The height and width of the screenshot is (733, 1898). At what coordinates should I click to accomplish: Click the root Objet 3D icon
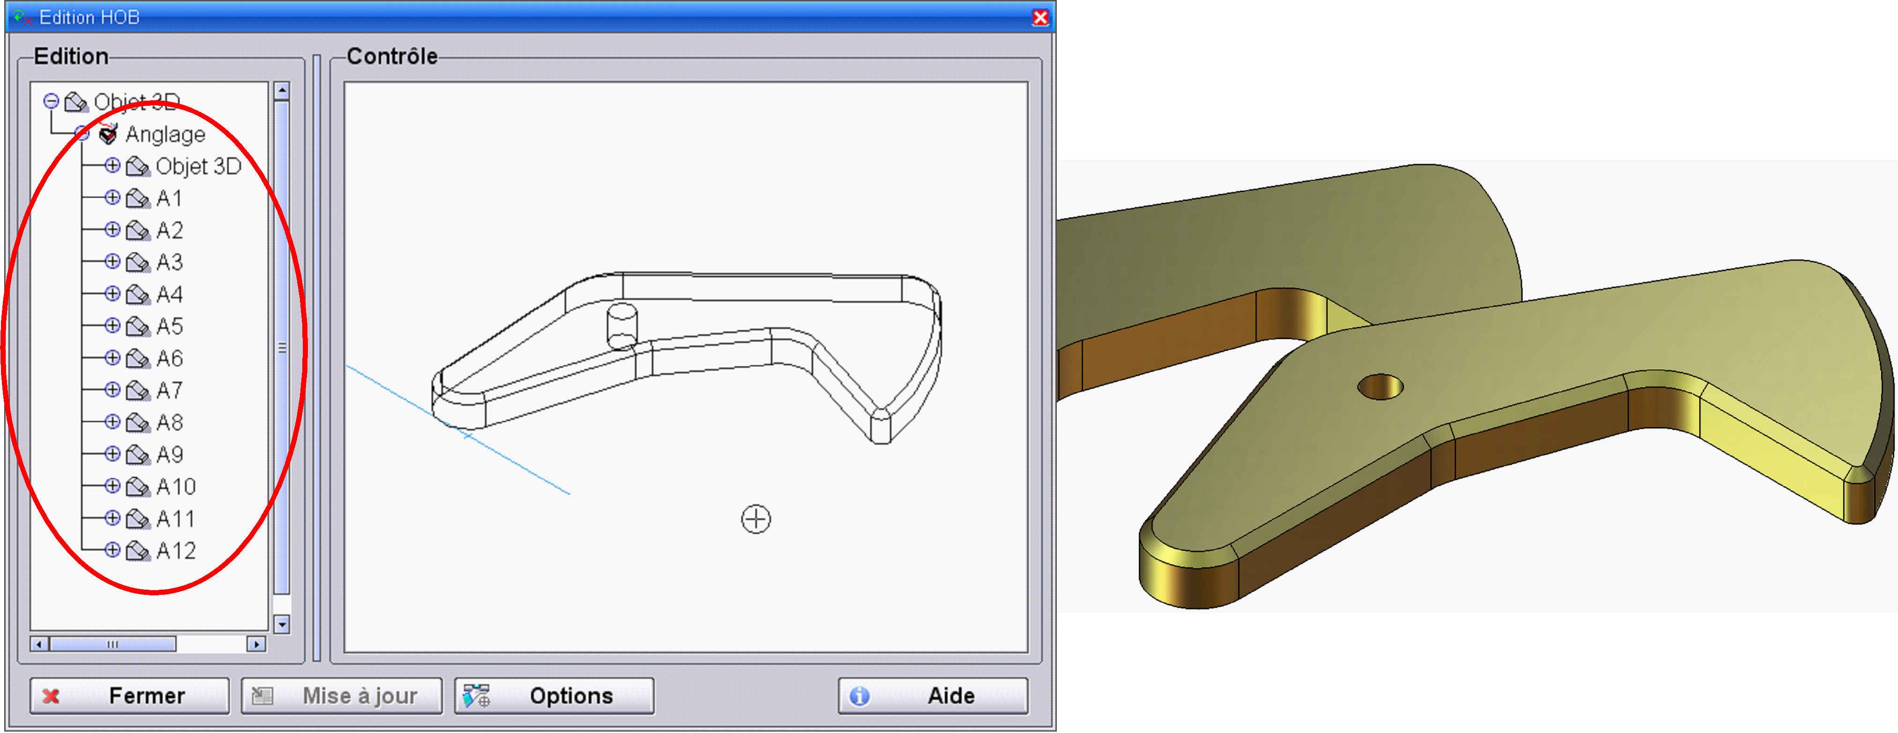(76, 102)
